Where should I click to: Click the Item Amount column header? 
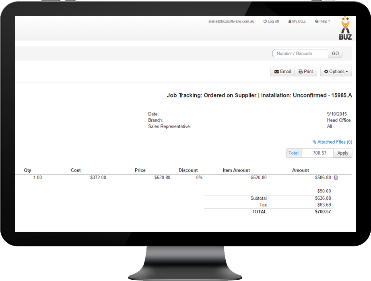tap(236, 170)
